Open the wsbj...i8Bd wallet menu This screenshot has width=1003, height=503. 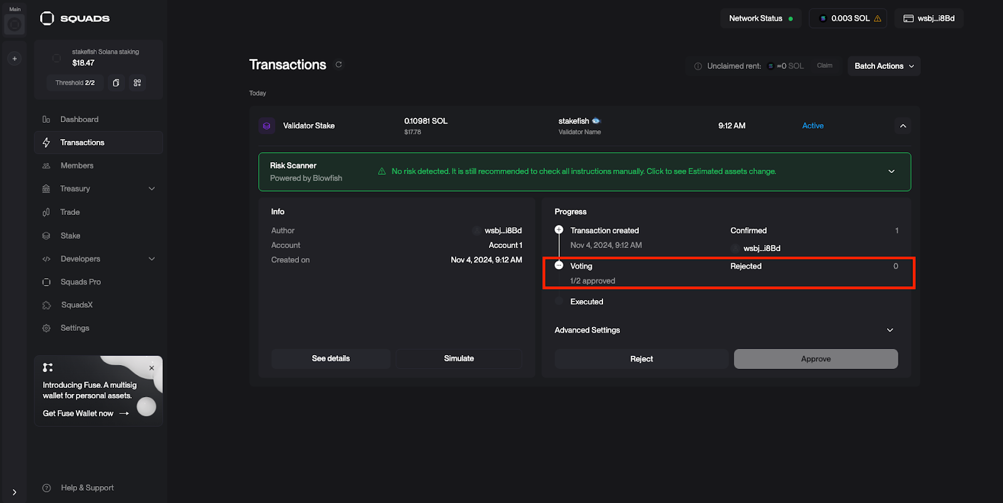point(929,19)
